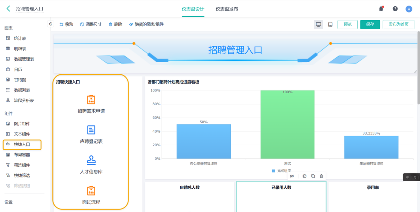This screenshot has height=212, width=420.
Task: Open the 人才信息库 shortcut icon
Action: pyautogui.click(x=91, y=160)
